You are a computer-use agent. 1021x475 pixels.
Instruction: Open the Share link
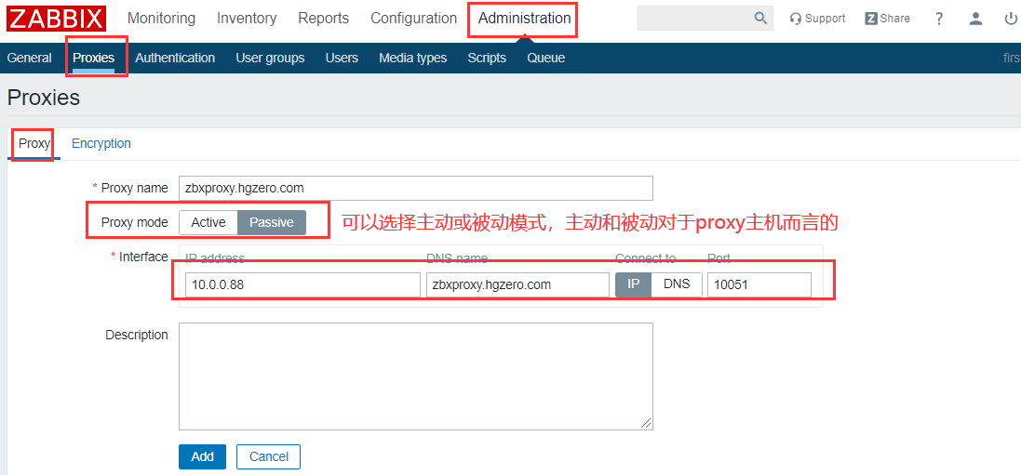[x=887, y=19]
